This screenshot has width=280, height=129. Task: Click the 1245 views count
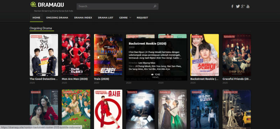[x=157, y=74]
